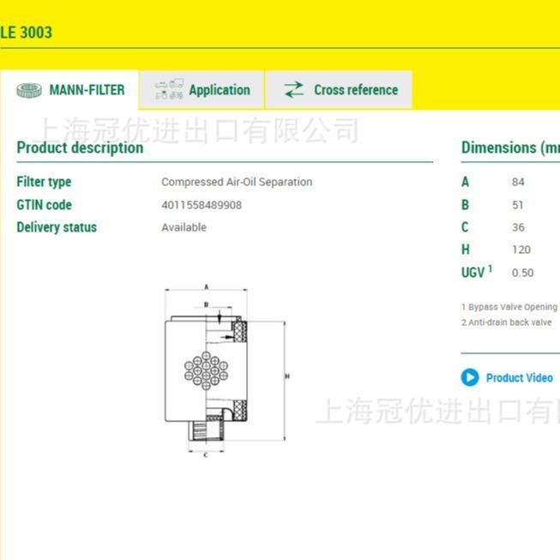This screenshot has width=560, height=560.
Task: Click the filter technical drawing image
Action: coord(226,371)
